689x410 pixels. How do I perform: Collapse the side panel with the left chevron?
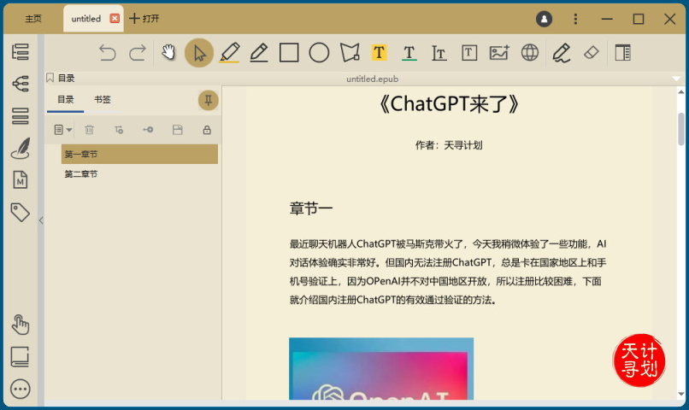pyautogui.click(x=41, y=220)
